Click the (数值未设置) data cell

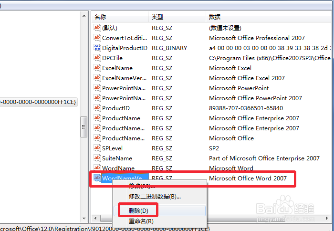point(225,28)
